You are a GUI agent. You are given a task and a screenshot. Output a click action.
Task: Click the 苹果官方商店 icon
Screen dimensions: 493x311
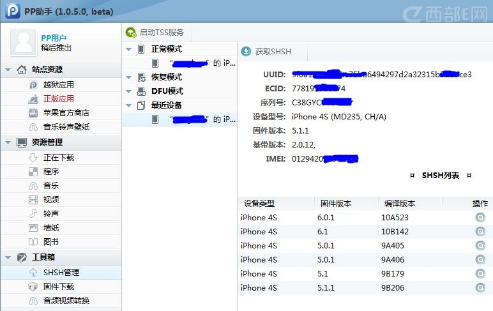[x=33, y=113]
